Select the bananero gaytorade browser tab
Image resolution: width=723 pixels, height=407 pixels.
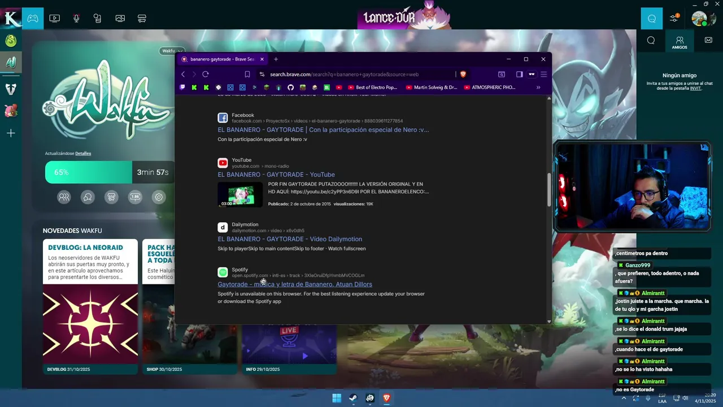pyautogui.click(x=223, y=59)
